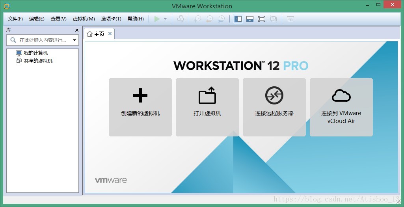Screen dimensions: 404x207
Task: Minimize the VMware Workstation window
Action: click(367, 5)
